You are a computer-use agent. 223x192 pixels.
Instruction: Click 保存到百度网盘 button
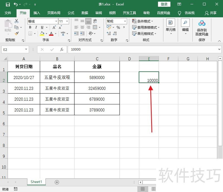coord(202,28)
